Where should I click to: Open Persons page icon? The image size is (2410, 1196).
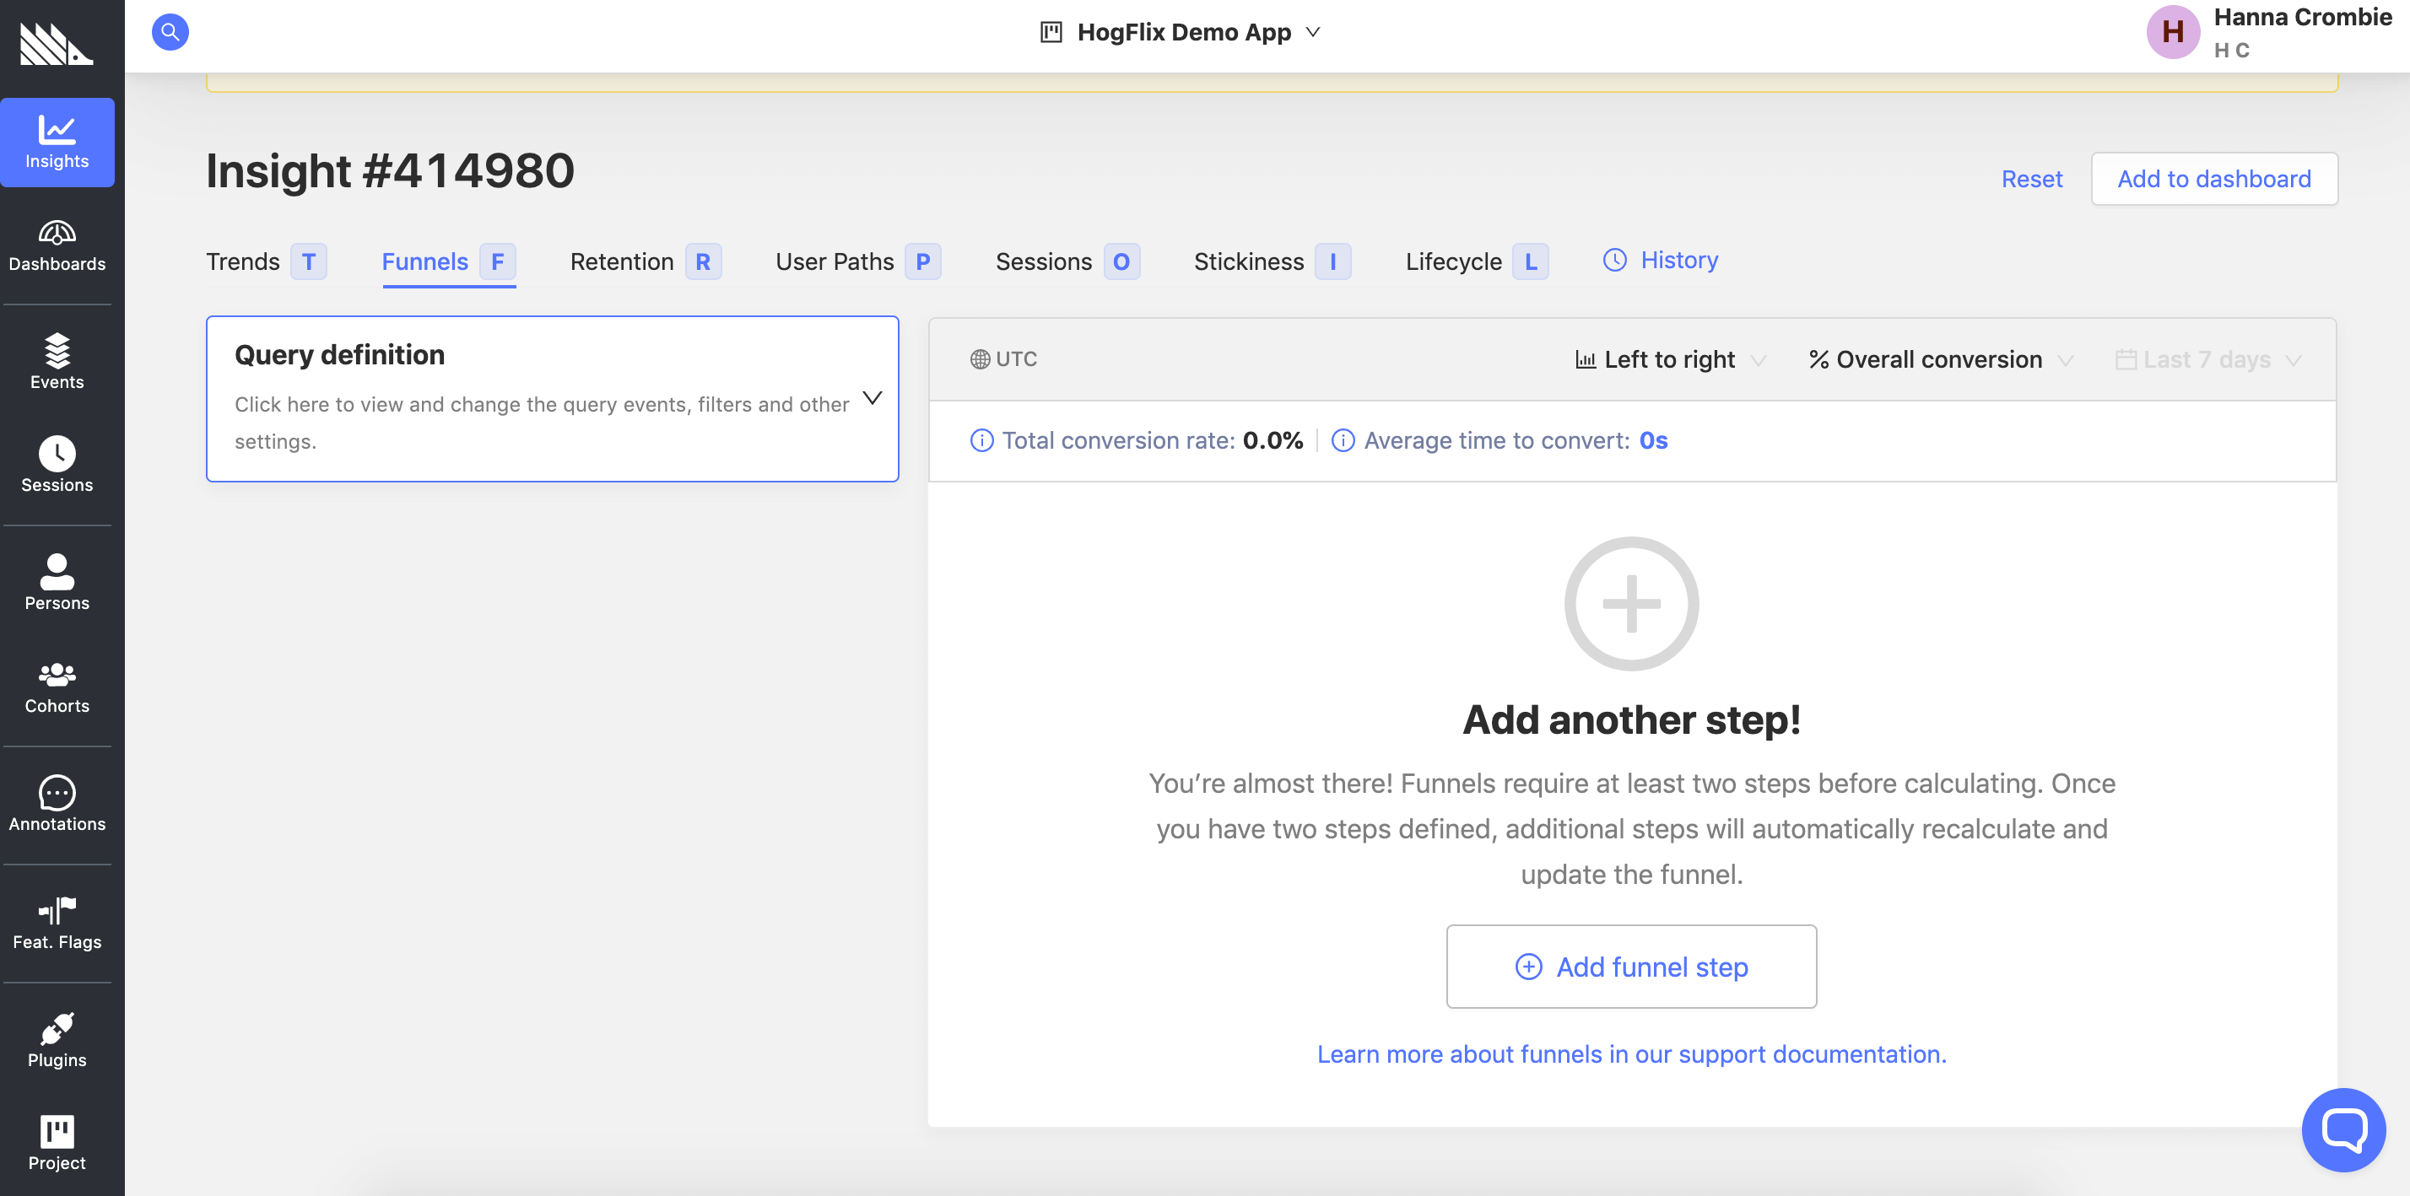57,582
